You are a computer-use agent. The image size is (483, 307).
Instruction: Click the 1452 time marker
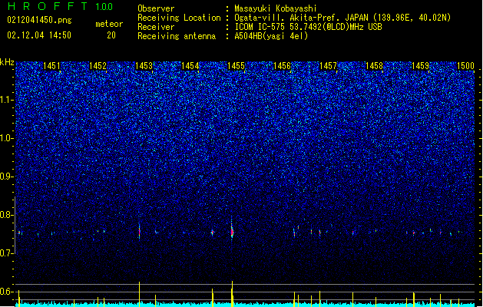(98, 66)
